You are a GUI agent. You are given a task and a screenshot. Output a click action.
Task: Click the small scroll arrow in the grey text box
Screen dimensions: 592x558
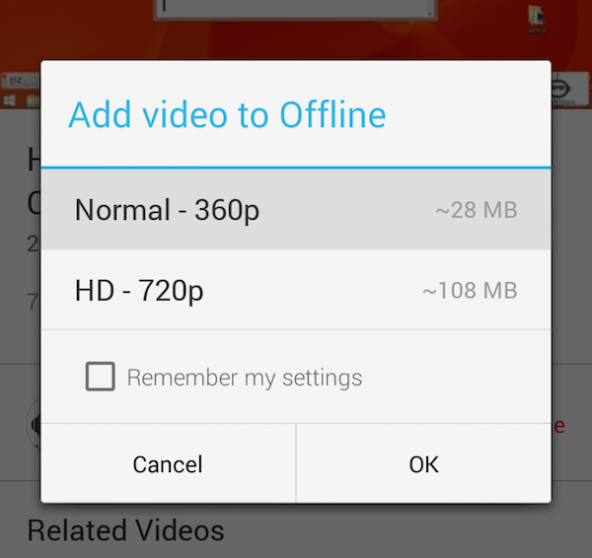pos(429,13)
